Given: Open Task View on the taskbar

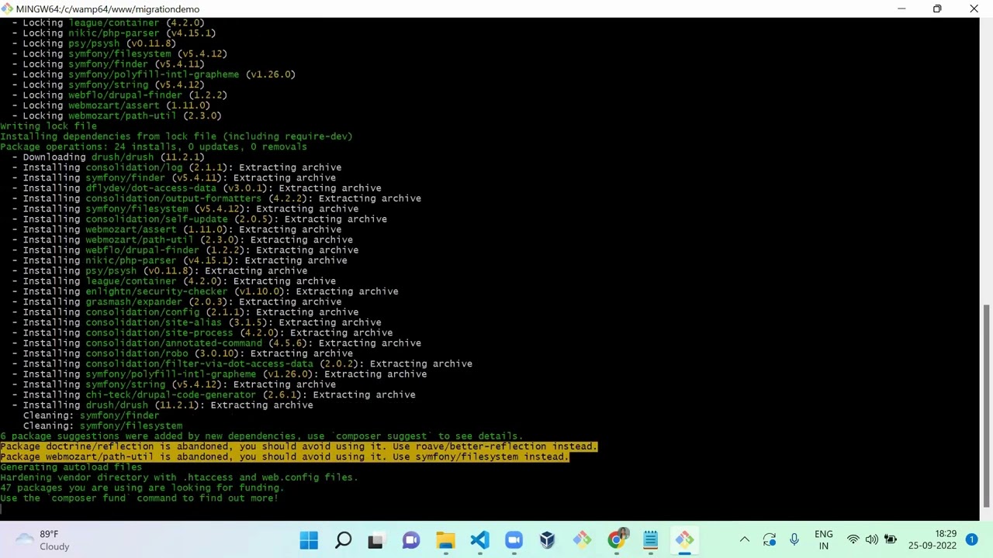Looking at the screenshot, I should pos(375,540).
